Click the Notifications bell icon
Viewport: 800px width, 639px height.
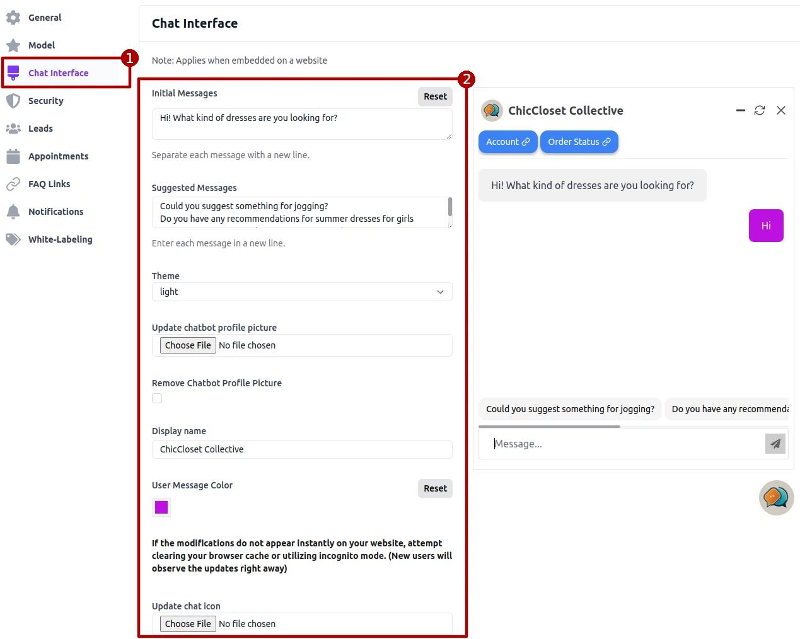coord(13,212)
